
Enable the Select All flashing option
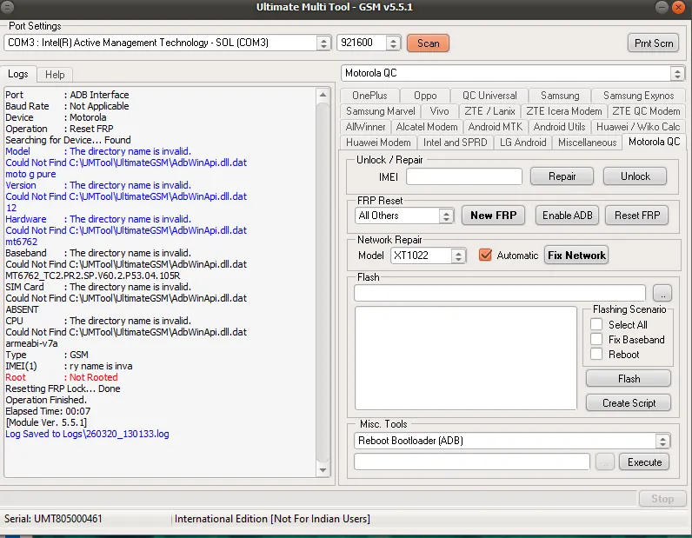[x=596, y=324]
